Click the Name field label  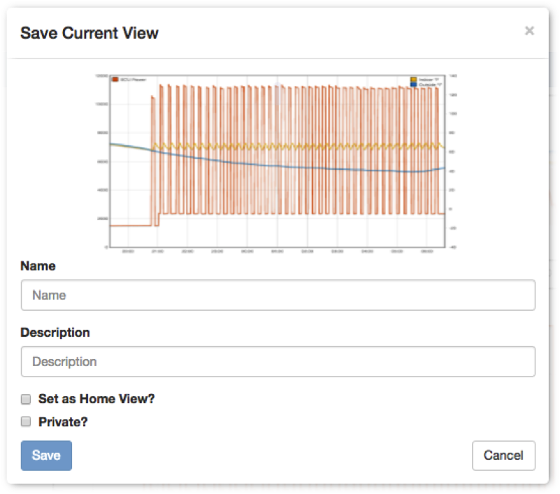click(38, 266)
